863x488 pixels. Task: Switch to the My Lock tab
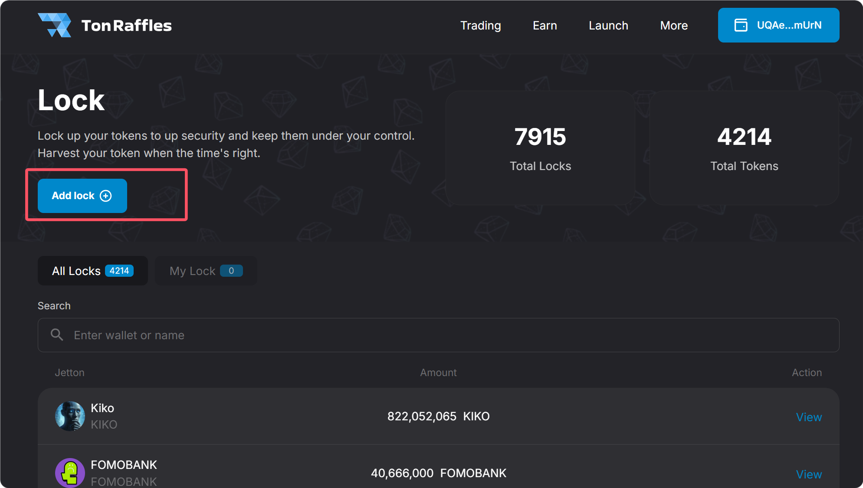coord(206,271)
